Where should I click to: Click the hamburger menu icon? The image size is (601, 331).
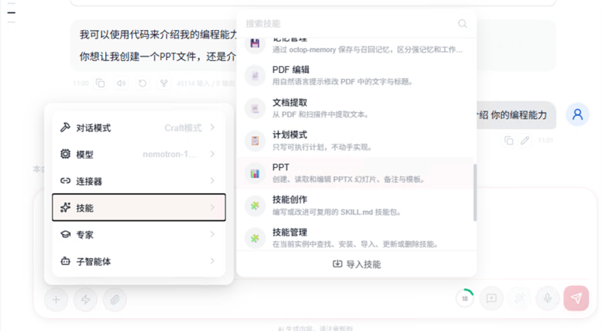tap(12, 13)
